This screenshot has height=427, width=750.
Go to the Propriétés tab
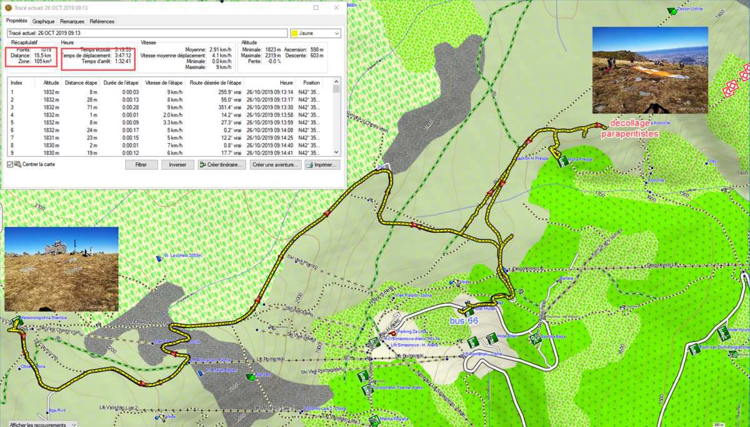coord(16,21)
